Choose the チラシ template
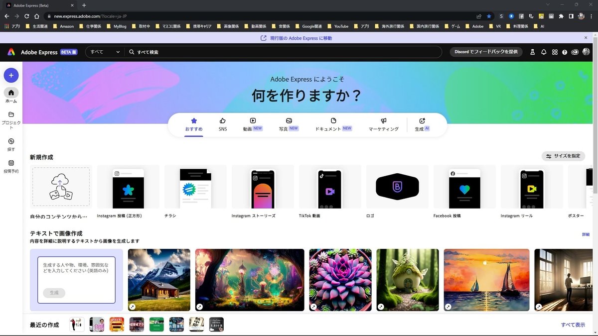The image size is (598, 336). (195, 192)
